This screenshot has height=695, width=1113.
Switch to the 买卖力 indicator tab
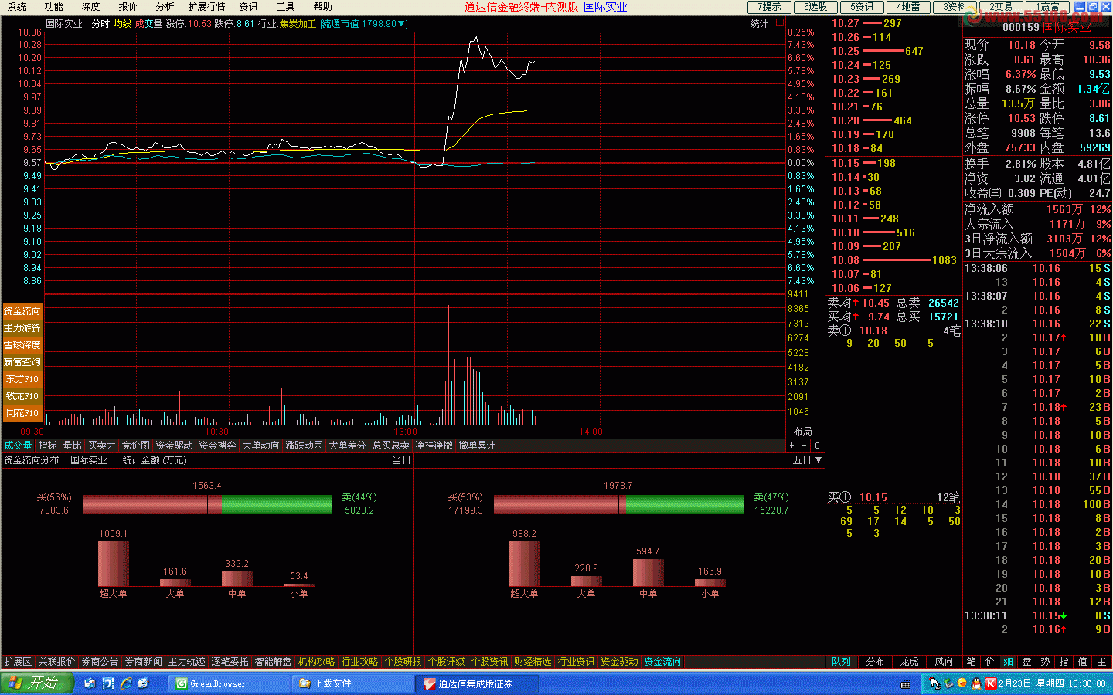tap(101, 446)
